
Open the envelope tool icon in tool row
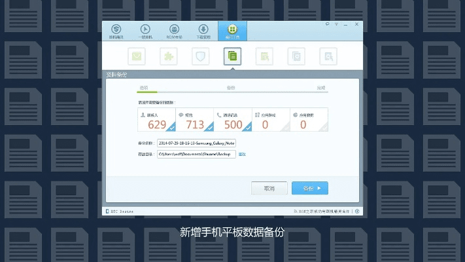tap(137, 56)
